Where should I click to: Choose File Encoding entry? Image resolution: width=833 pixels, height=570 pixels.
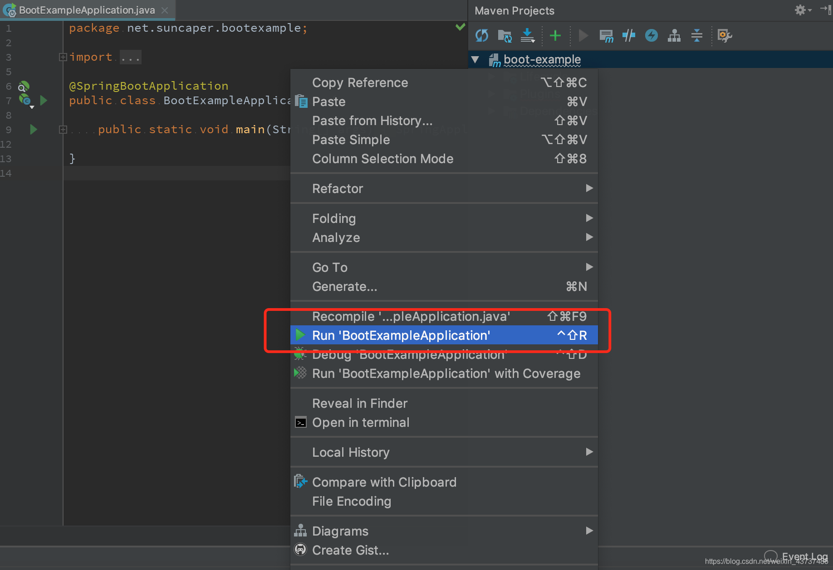coord(444,501)
